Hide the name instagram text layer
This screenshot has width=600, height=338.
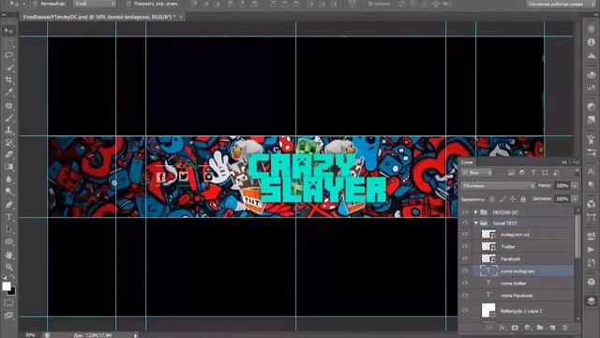click(x=465, y=271)
